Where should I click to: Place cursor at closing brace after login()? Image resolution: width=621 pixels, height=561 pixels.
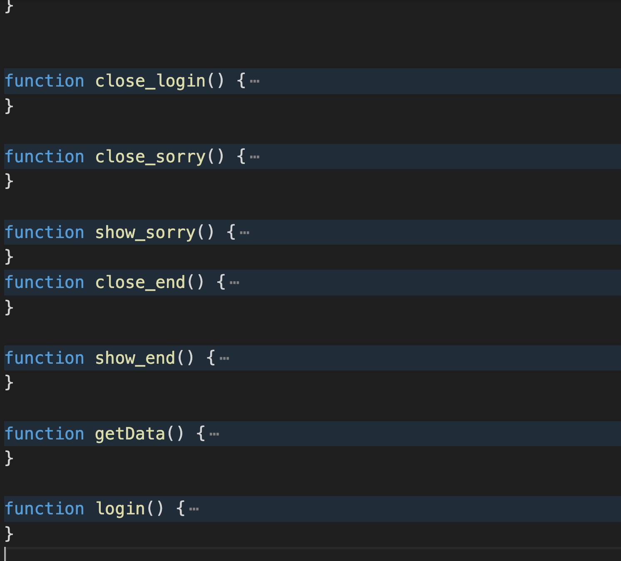[9, 534]
